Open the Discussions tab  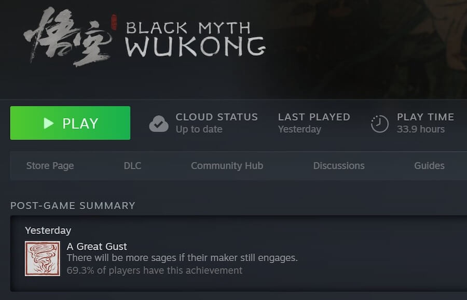(339, 166)
